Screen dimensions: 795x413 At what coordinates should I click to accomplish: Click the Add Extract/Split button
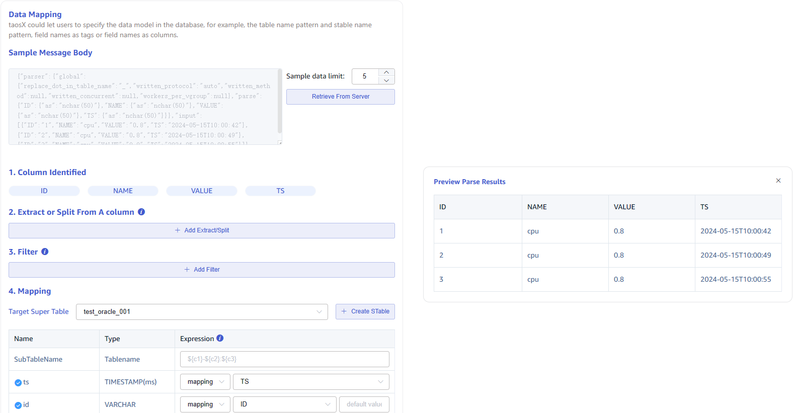pyautogui.click(x=201, y=230)
